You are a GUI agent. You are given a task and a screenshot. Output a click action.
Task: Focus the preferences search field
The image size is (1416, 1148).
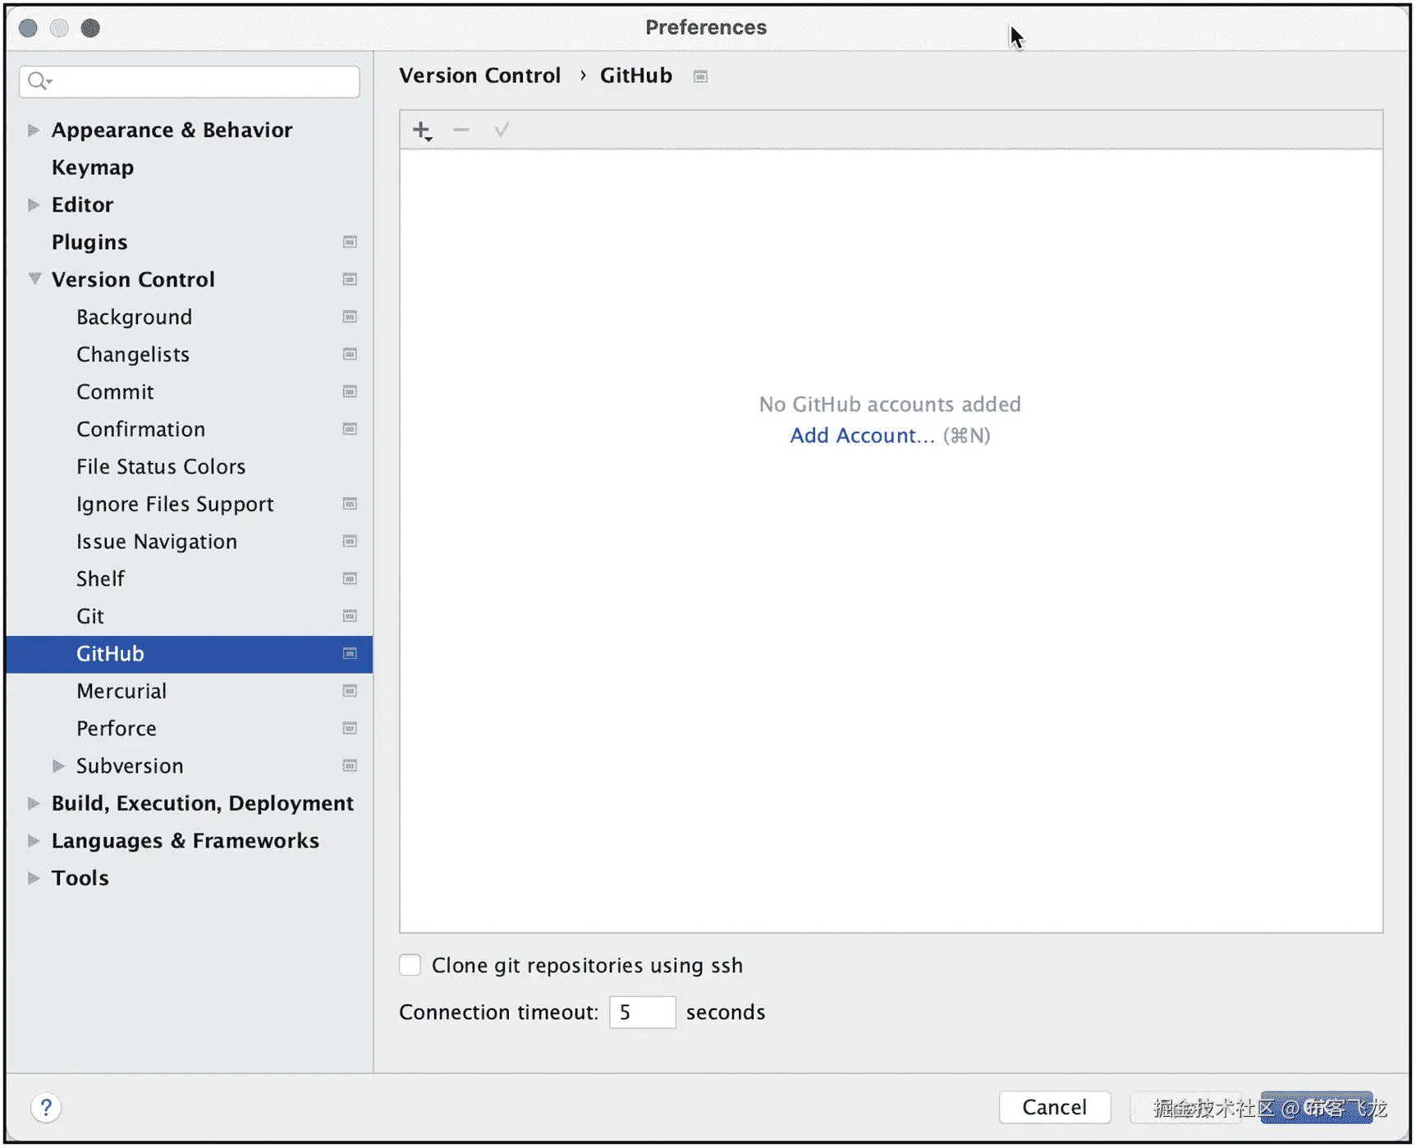[x=190, y=81]
